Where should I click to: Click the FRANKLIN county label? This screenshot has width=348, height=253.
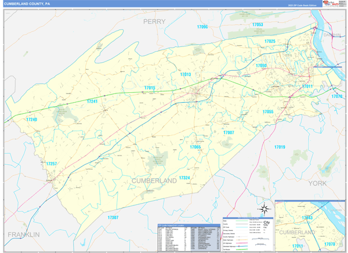pyautogui.click(x=23, y=234)
